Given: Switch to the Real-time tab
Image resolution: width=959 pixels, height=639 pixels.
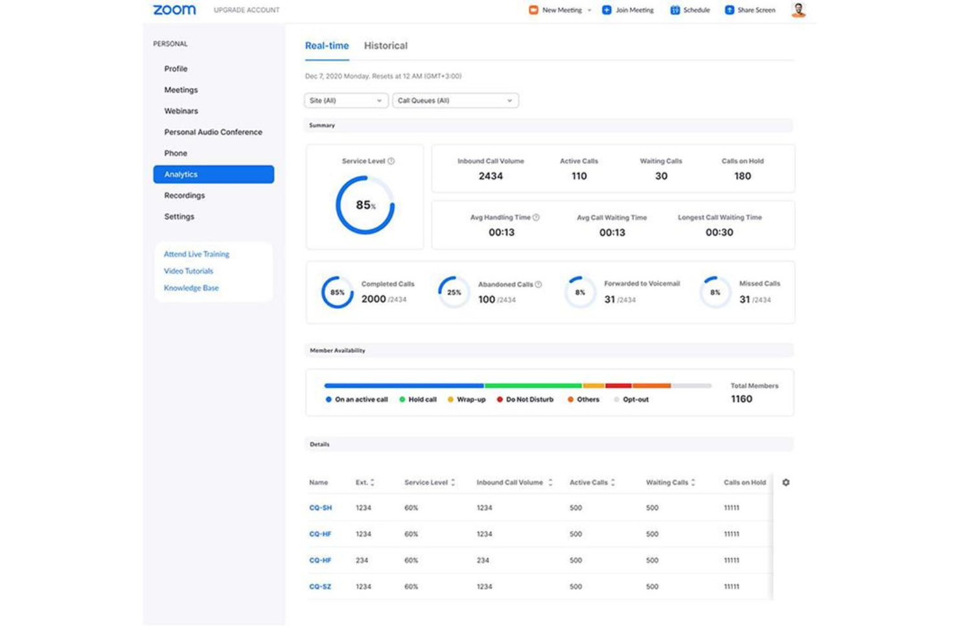Looking at the screenshot, I should click(x=327, y=46).
